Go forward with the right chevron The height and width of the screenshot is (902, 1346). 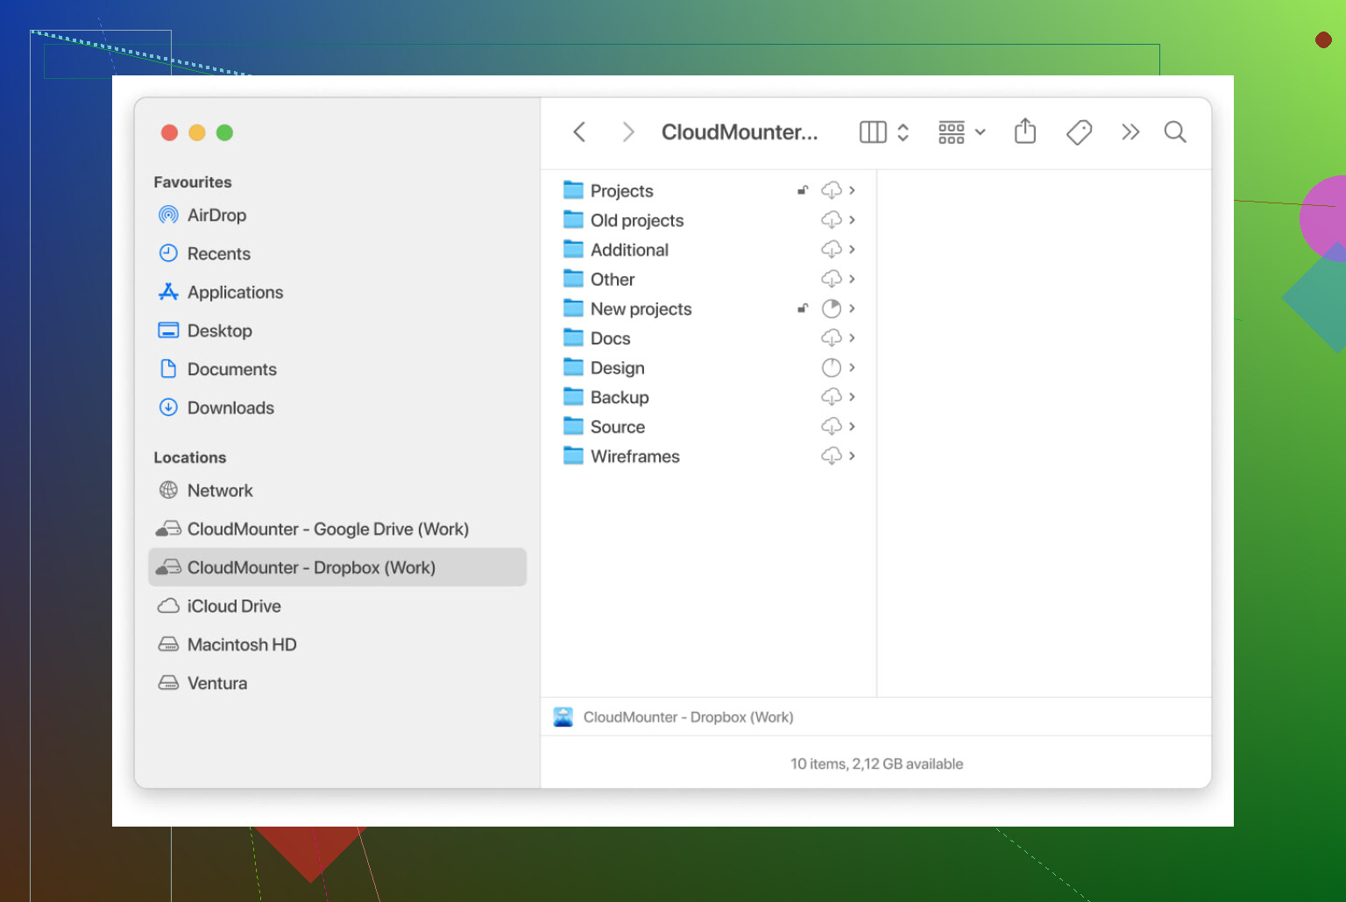pyautogui.click(x=627, y=132)
